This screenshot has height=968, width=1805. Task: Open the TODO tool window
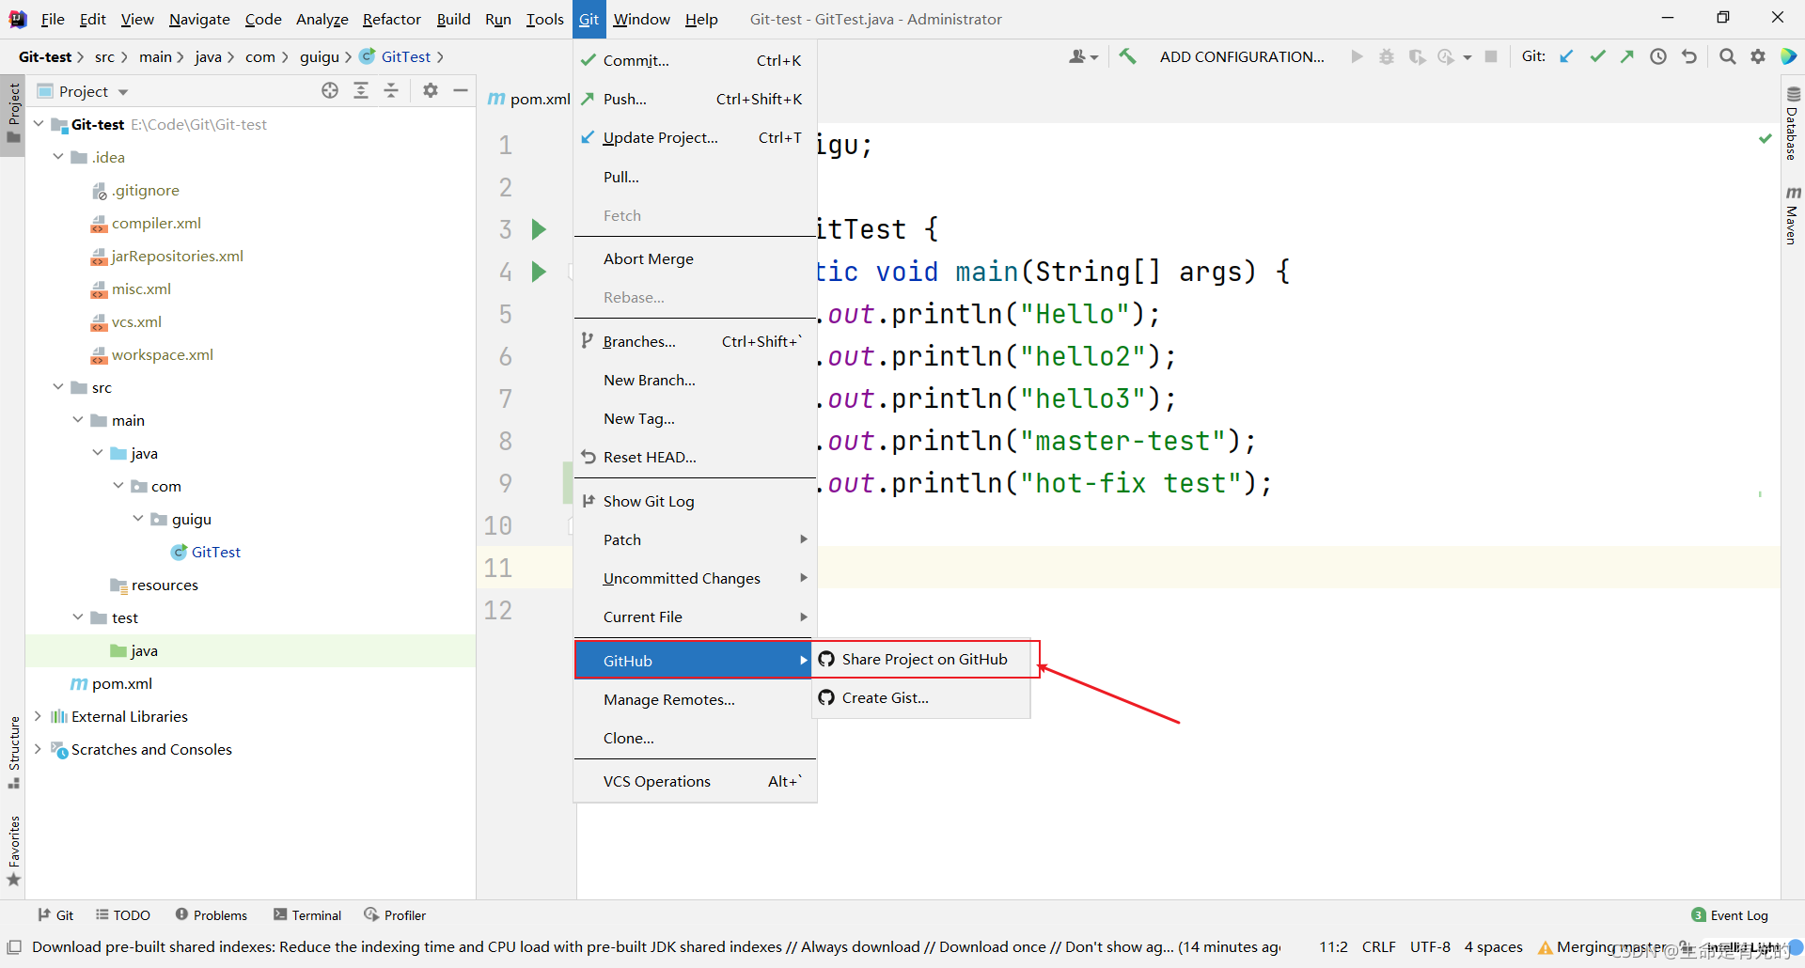click(123, 915)
